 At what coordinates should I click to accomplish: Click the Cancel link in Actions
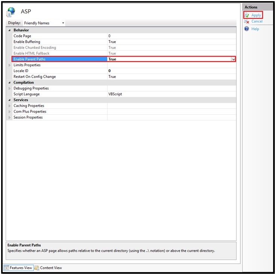pyautogui.click(x=257, y=21)
